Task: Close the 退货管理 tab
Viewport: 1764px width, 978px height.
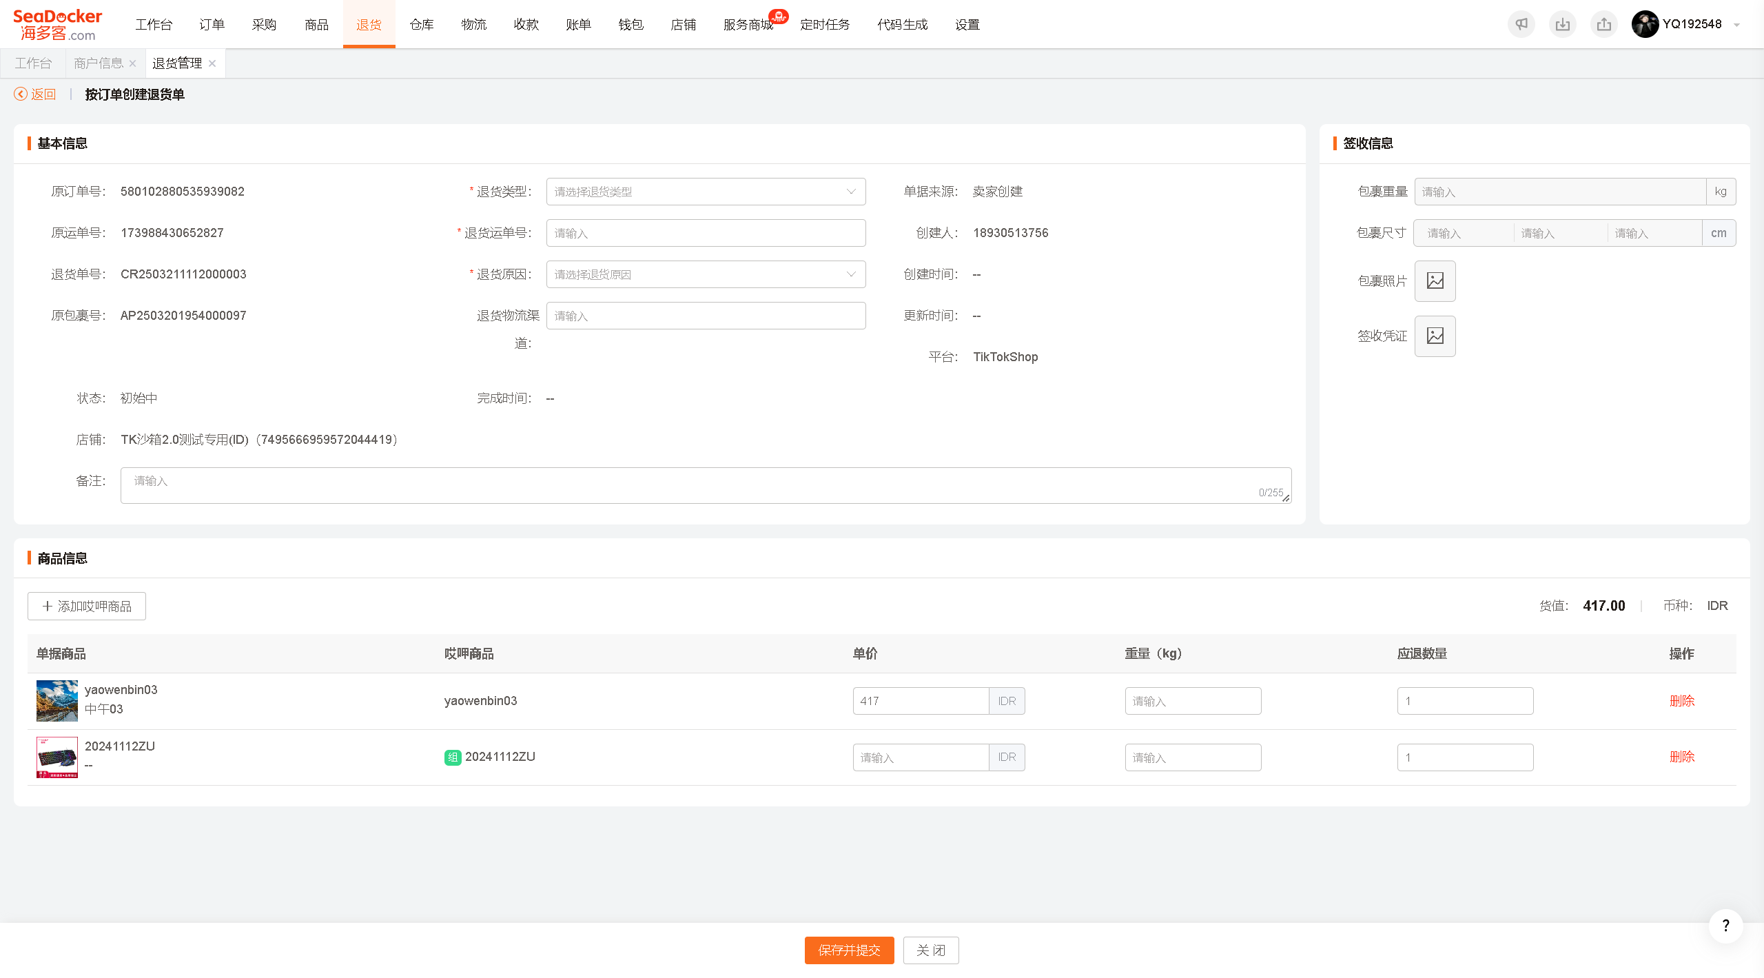Action: click(212, 63)
